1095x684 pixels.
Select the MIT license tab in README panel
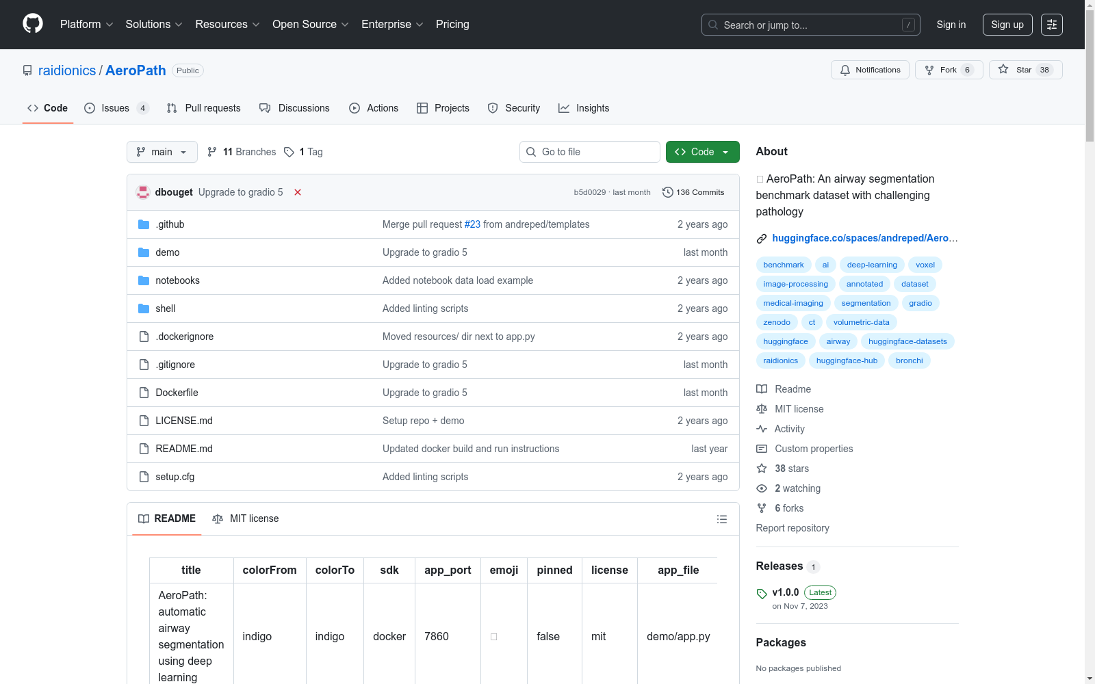click(246, 518)
